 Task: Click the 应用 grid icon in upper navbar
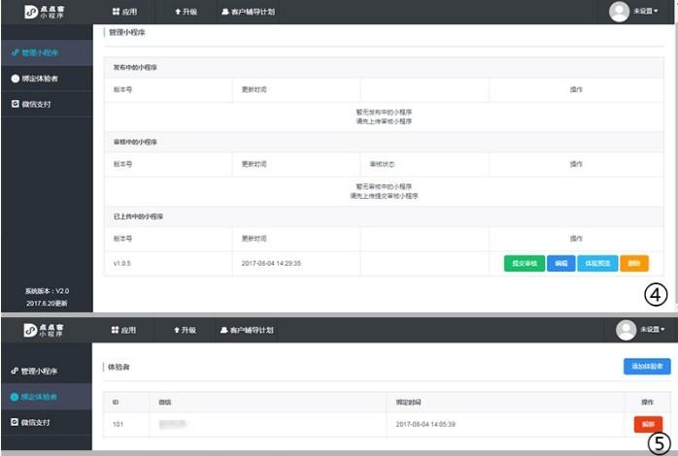pos(116,12)
